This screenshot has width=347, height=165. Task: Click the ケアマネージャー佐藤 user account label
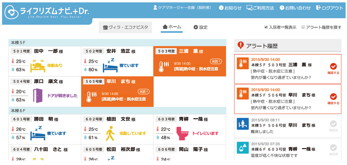point(183,8)
